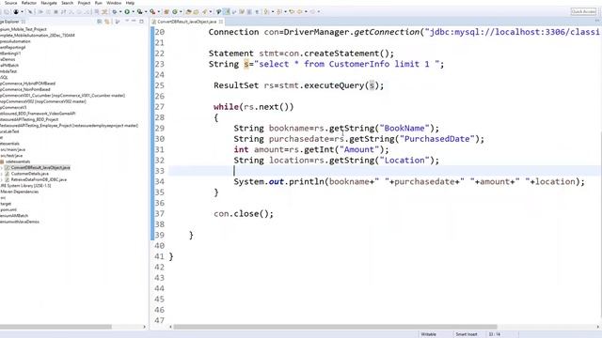The height and width of the screenshot is (338, 602).
Task: Click the Quick Access search field
Action: pos(583,11)
